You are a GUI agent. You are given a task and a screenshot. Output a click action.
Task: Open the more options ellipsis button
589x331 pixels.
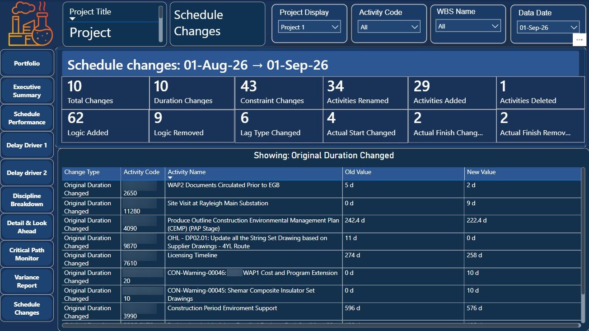coord(580,40)
